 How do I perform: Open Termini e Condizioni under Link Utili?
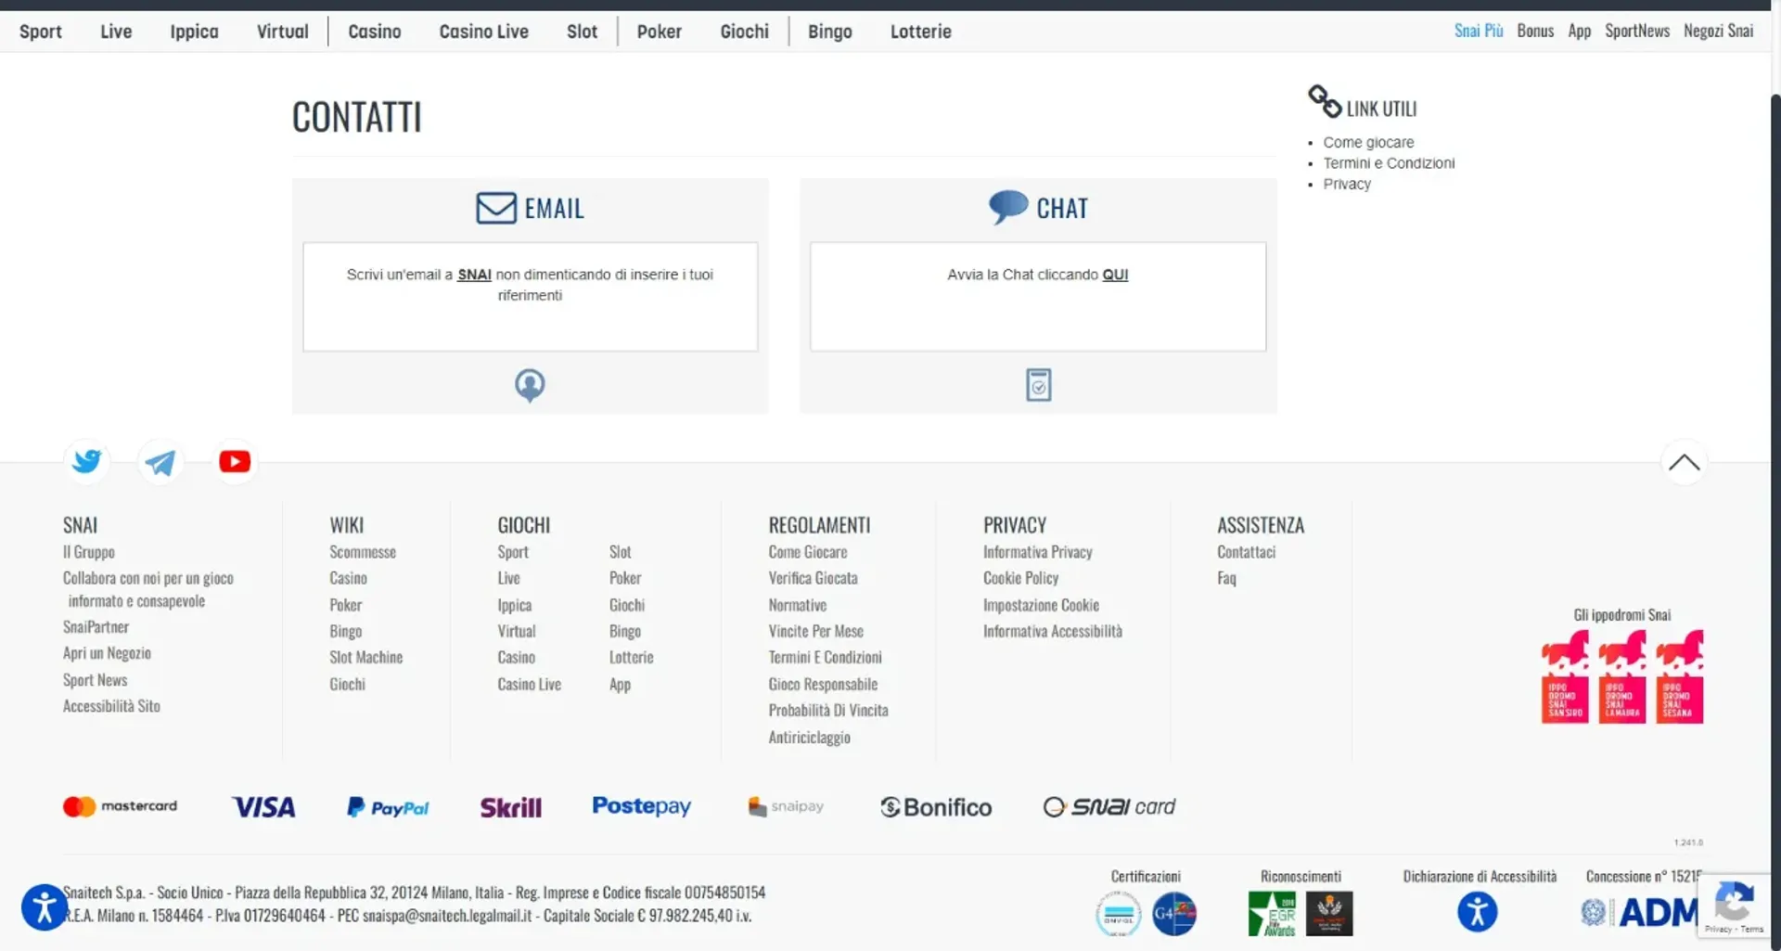tap(1389, 163)
